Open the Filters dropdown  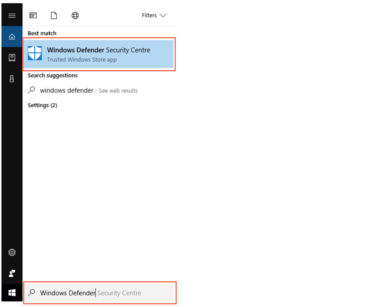pyautogui.click(x=154, y=15)
